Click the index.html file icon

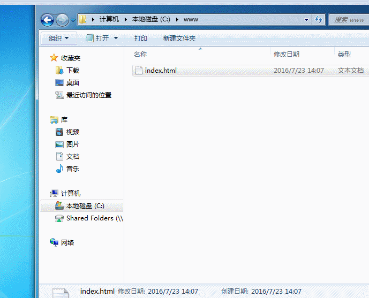click(x=139, y=70)
